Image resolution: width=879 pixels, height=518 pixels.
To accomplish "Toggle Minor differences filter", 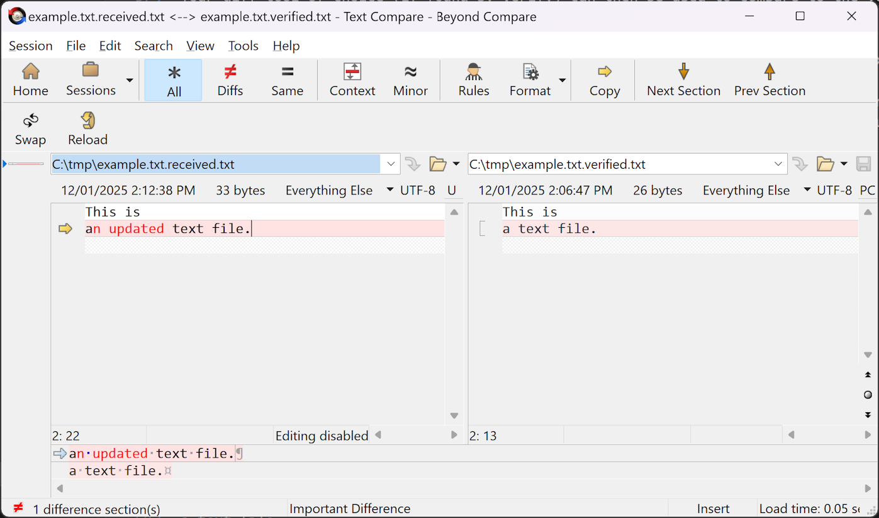I will coord(410,80).
